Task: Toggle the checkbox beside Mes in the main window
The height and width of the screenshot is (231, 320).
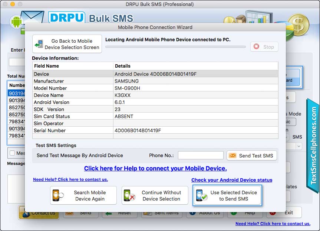Action: [12, 153]
